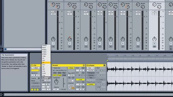The image size is (173, 97).
Task: Click Send A knob on track 8
Action: coord(154,5)
